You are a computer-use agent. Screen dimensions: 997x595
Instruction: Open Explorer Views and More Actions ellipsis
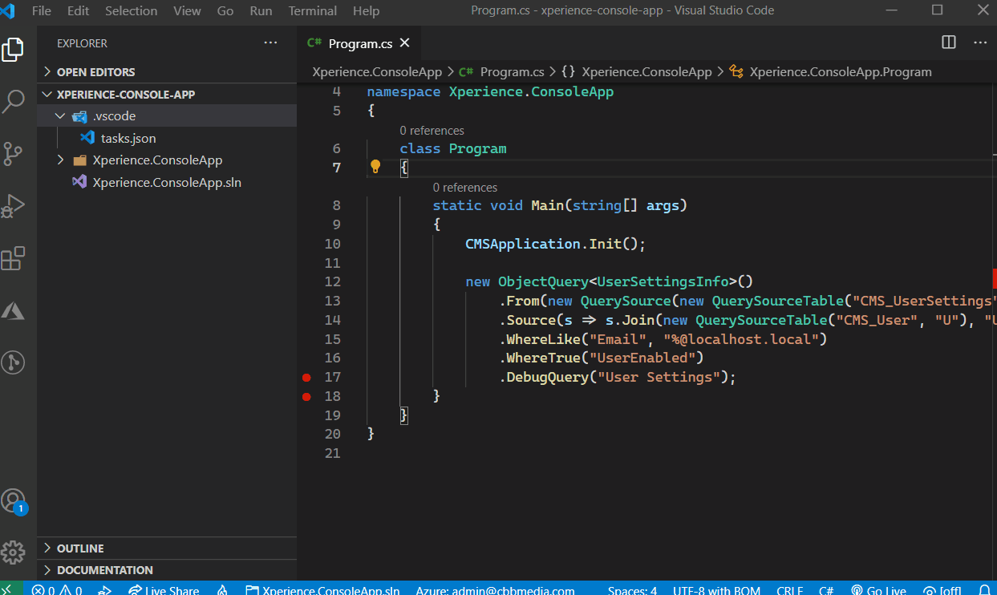coord(270,42)
